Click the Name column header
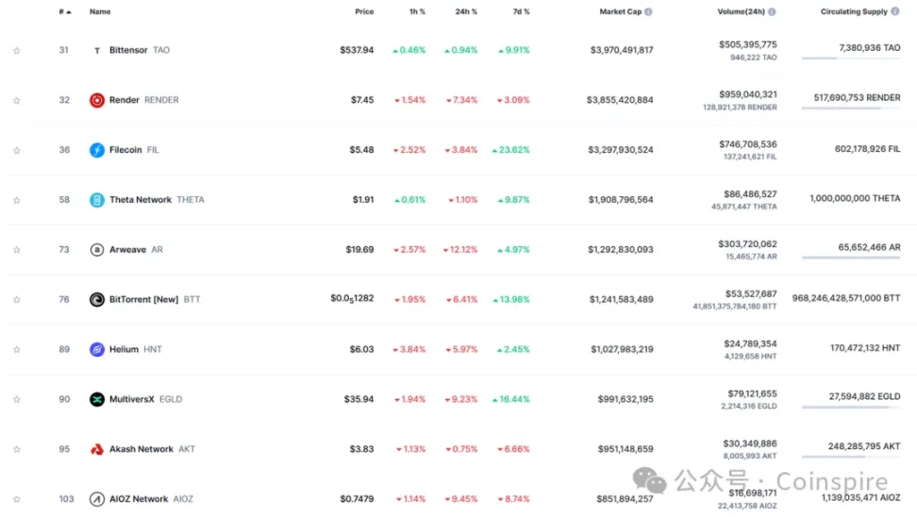Image resolution: width=917 pixels, height=518 pixels. tap(100, 12)
